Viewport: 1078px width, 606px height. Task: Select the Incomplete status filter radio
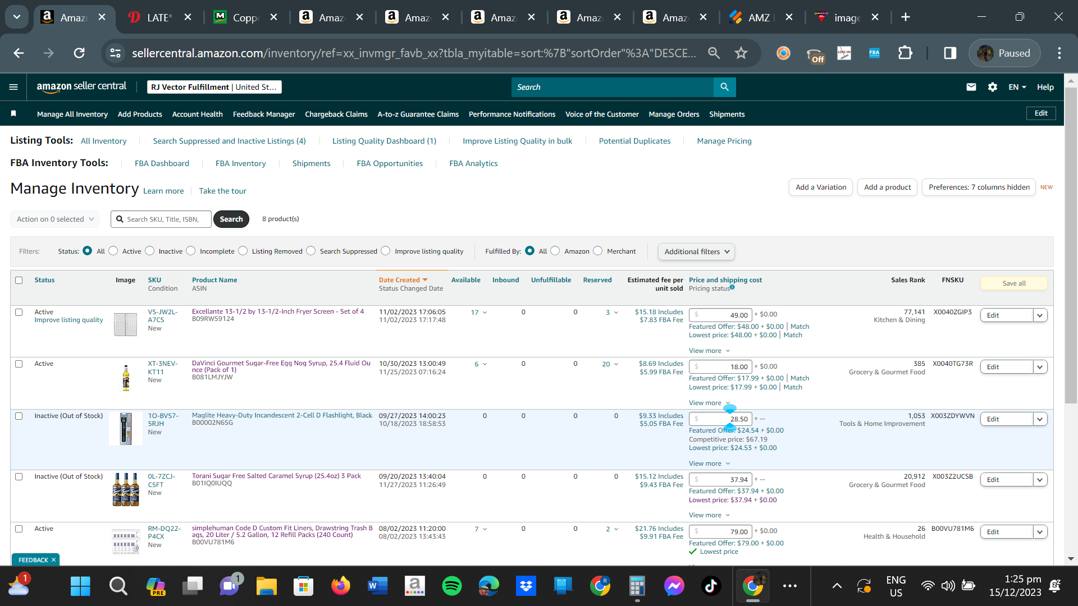click(191, 251)
